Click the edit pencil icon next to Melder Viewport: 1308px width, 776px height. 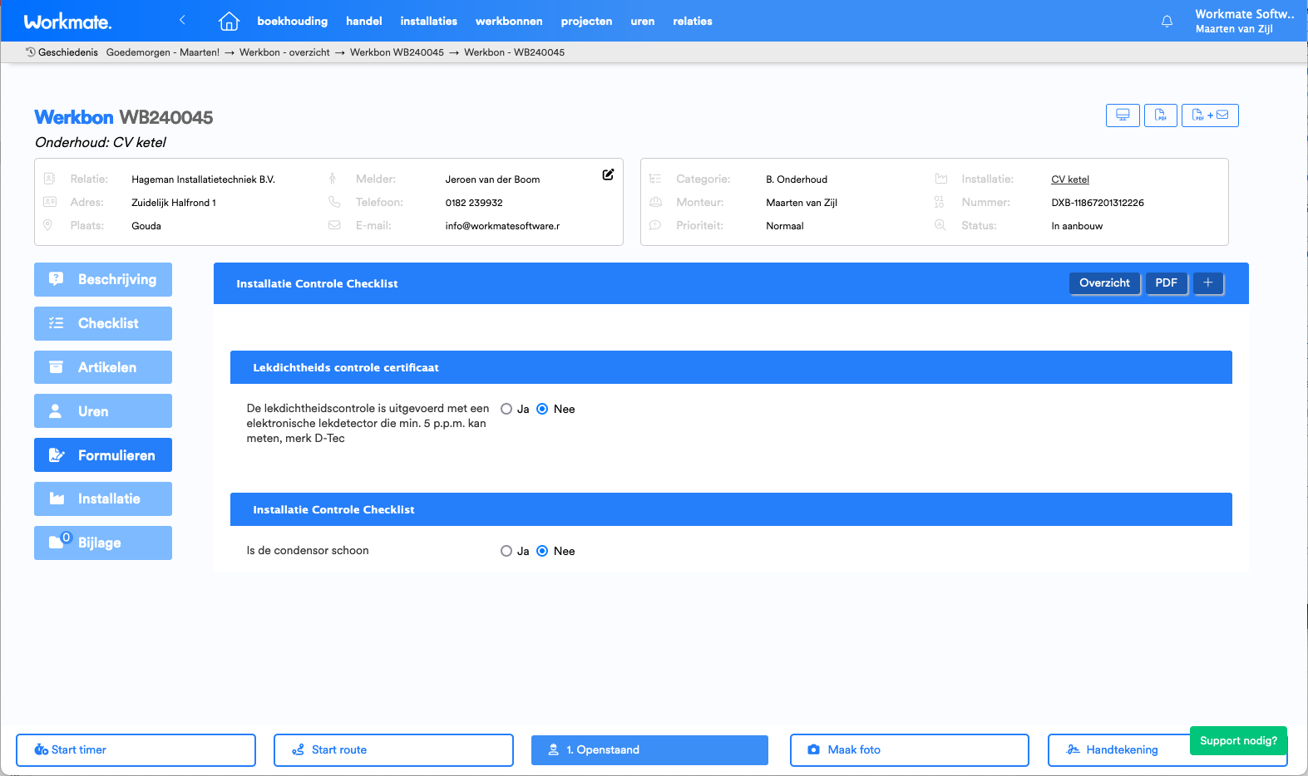coord(608,174)
